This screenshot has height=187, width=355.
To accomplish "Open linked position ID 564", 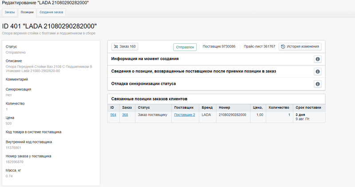I will coord(113,115).
